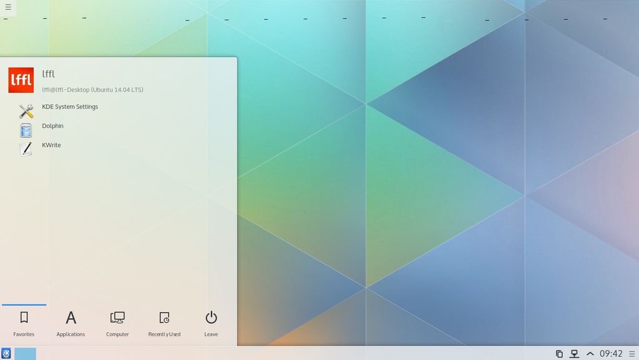Launch the Dolphin file manager icon
The width and height of the screenshot is (639, 360).
point(26,130)
